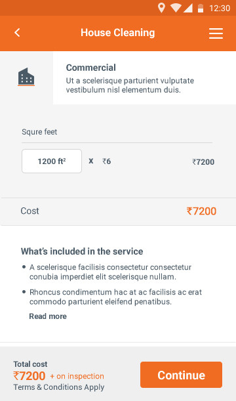Expand Read more service details
The height and width of the screenshot is (401, 236).
pos(48,316)
